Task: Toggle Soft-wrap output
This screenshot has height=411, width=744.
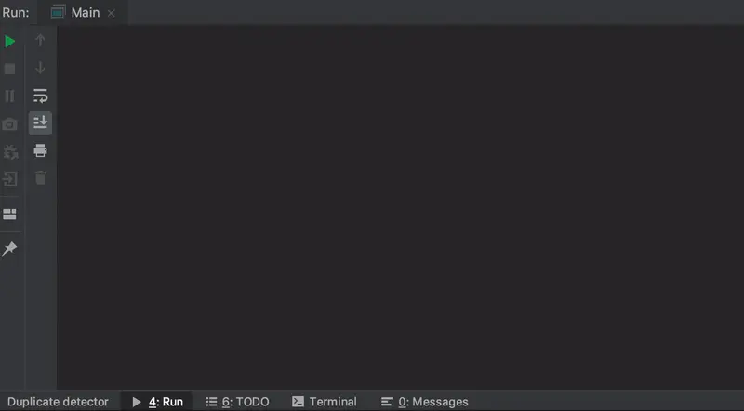Action: (x=40, y=96)
